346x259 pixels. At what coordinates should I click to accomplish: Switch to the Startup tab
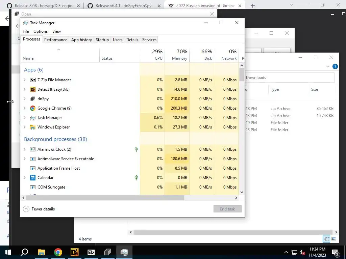(102, 40)
